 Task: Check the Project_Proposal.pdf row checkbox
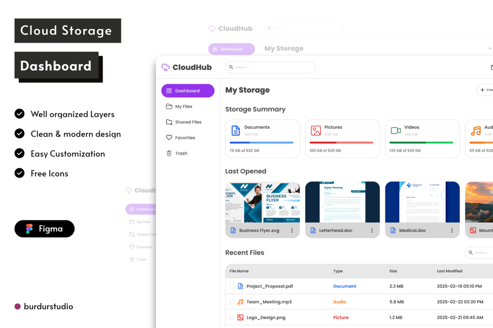(x=232, y=287)
